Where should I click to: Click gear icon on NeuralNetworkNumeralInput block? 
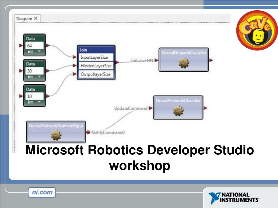pyautogui.click(x=56, y=135)
